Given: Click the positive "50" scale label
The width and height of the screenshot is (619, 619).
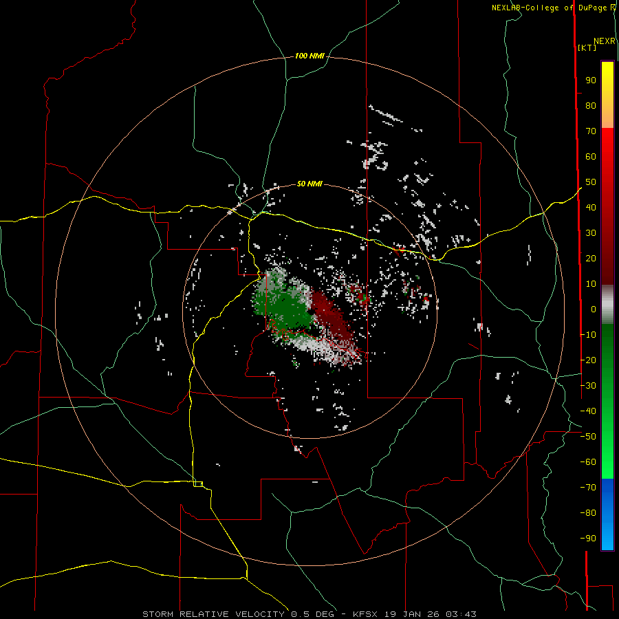Looking at the screenshot, I should [591, 182].
